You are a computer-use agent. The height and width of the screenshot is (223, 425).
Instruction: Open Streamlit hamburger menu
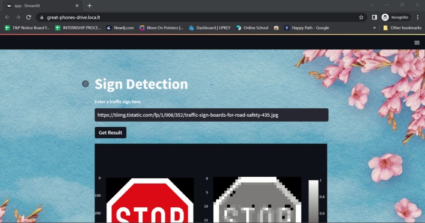[417, 43]
